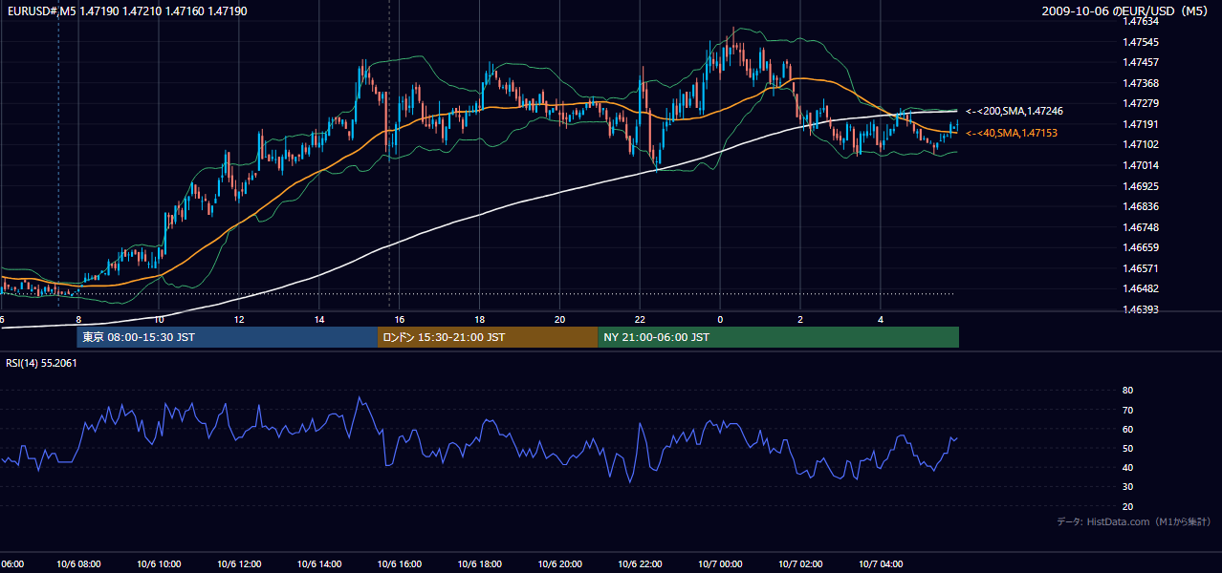
Task: Select the ロンドン 15:30-21:00 JST session bar
Action: pyautogui.click(x=488, y=337)
